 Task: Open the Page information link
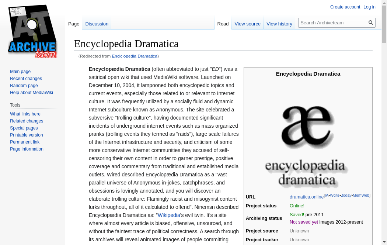click(27, 149)
